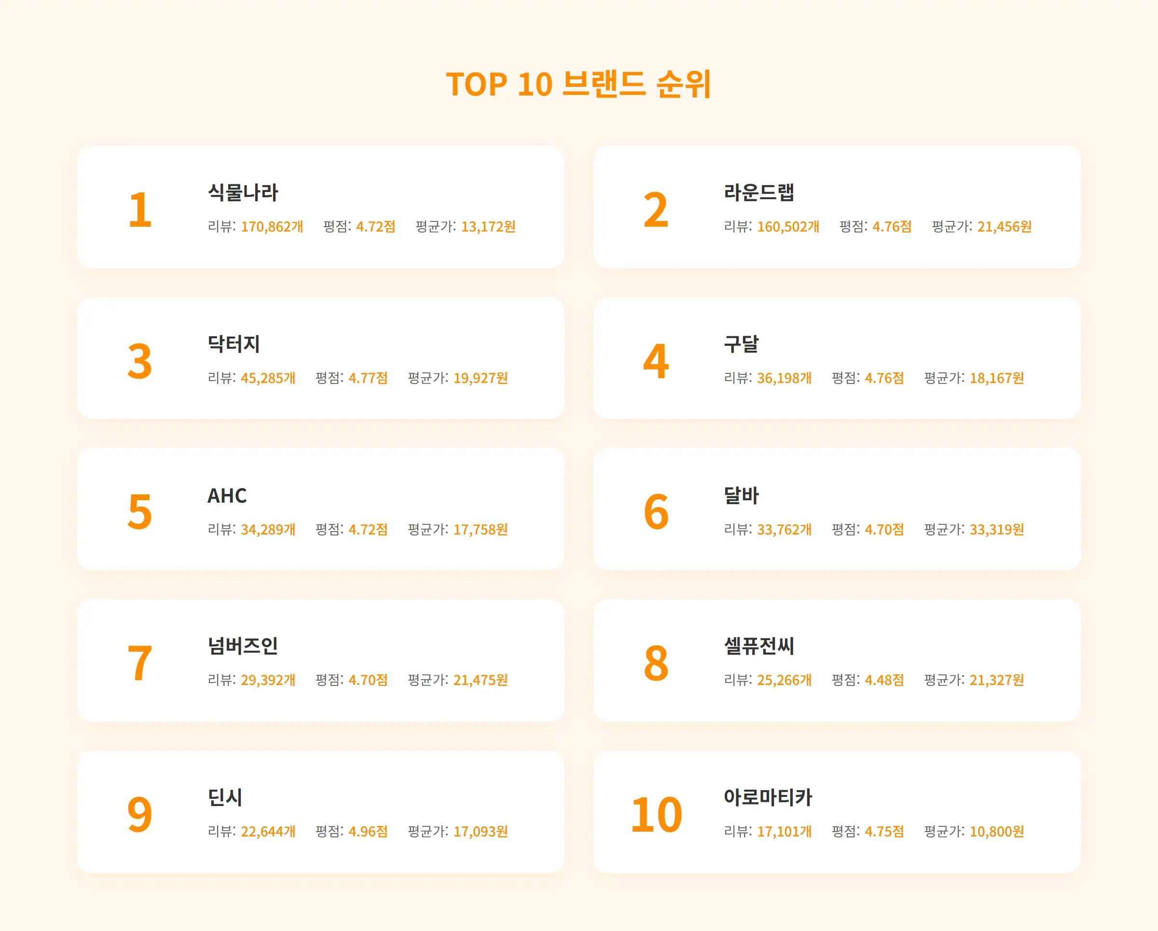Click the large rank number 1

click(139, 209)
